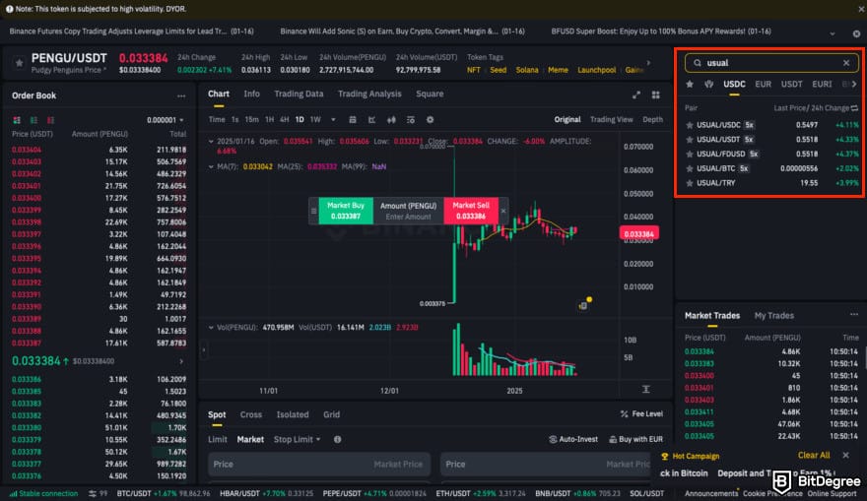This screenshot has width=867, height=501.
Task: Favorite the USUAL/USDC pair
Action: pyautogui.click(x=690, y=125)
